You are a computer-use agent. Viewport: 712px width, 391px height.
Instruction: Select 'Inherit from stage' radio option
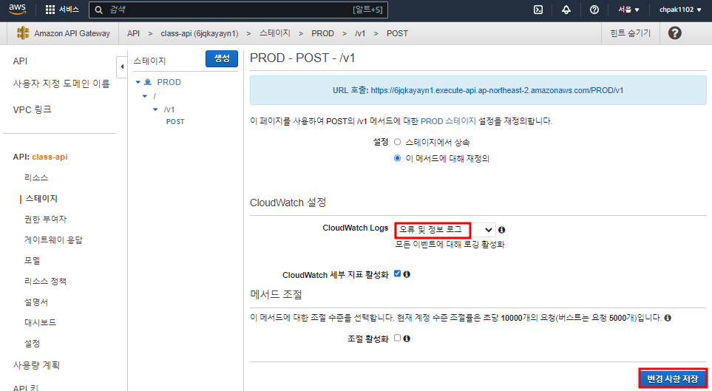pos(397,142)
